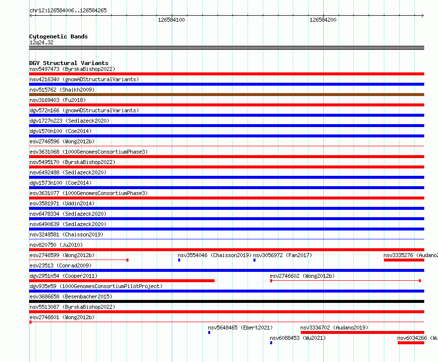Click esv2746602 (Wong2012b) label
The width and height of the screenshot is (438, 362).
(x=302, y=276)
